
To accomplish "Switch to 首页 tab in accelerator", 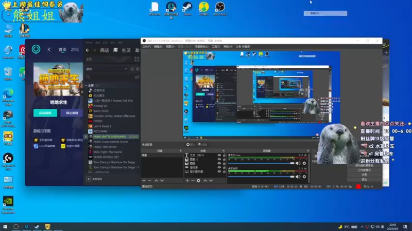I will (62, 49).
